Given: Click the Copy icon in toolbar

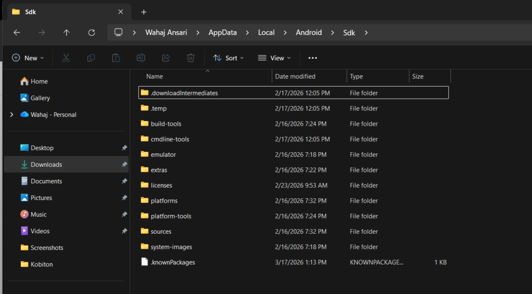Looking at the screenshot, I should pos(91,58).
